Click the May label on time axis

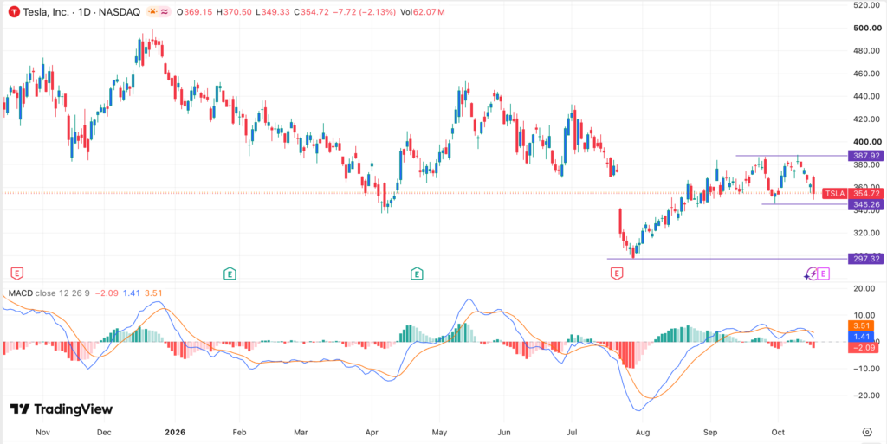coord(439,432)
